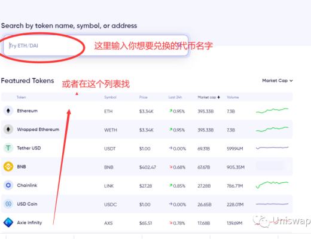Click the 67.67B market cap value
This screenshot has height=239, width=311.
(204, 167)
